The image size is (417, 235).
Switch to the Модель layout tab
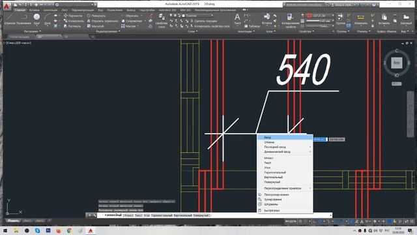(13, 221)
